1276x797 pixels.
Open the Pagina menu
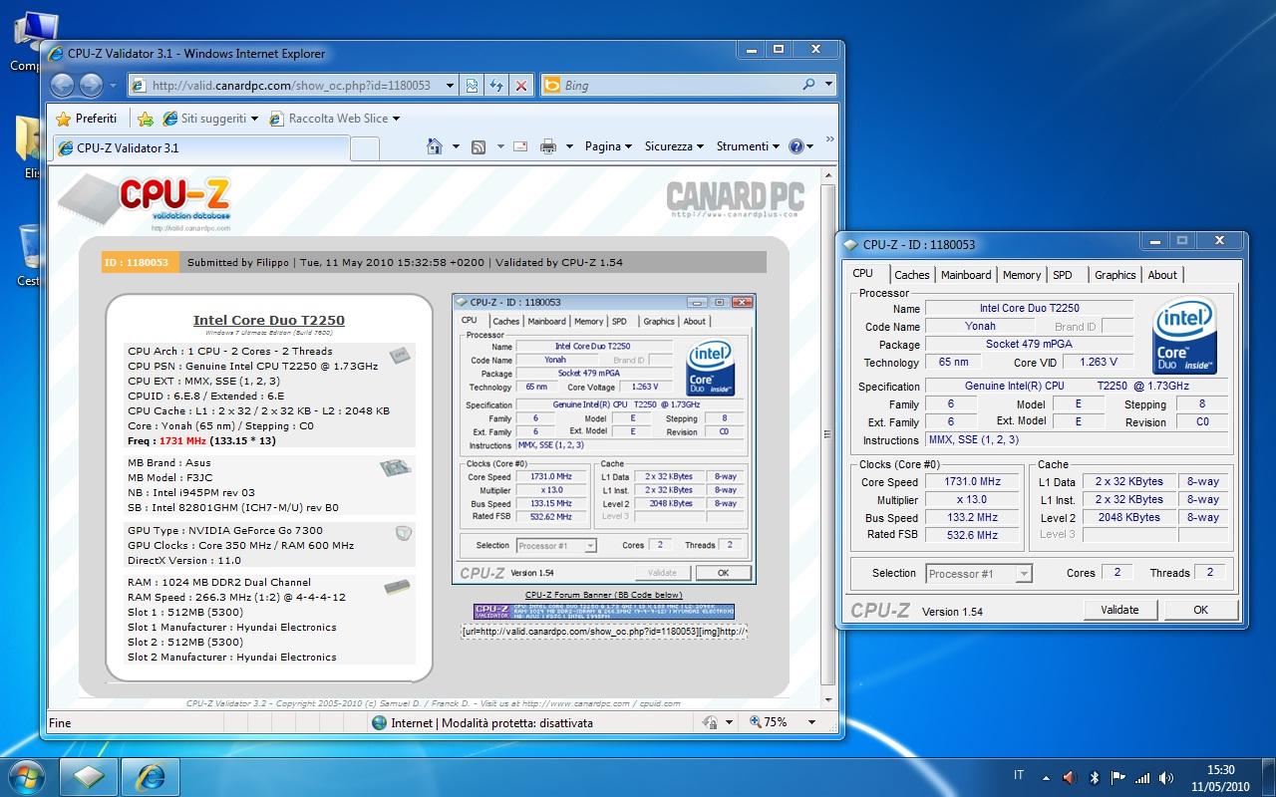(607, 146)
